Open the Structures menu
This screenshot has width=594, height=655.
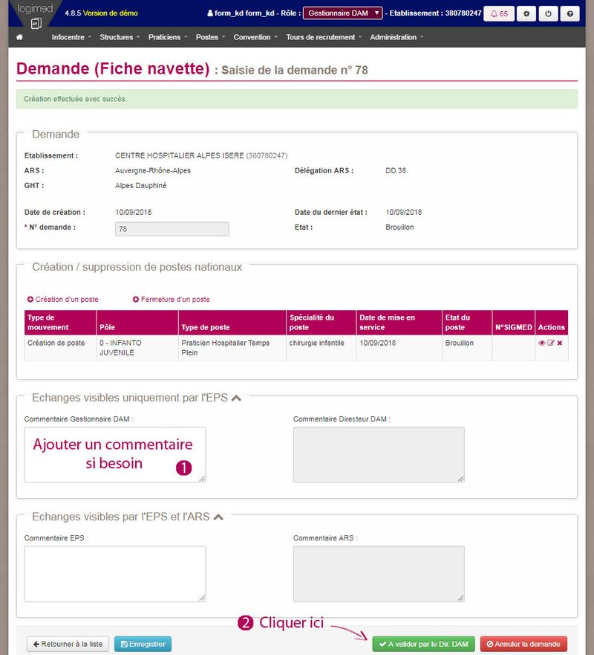[120, 37]
